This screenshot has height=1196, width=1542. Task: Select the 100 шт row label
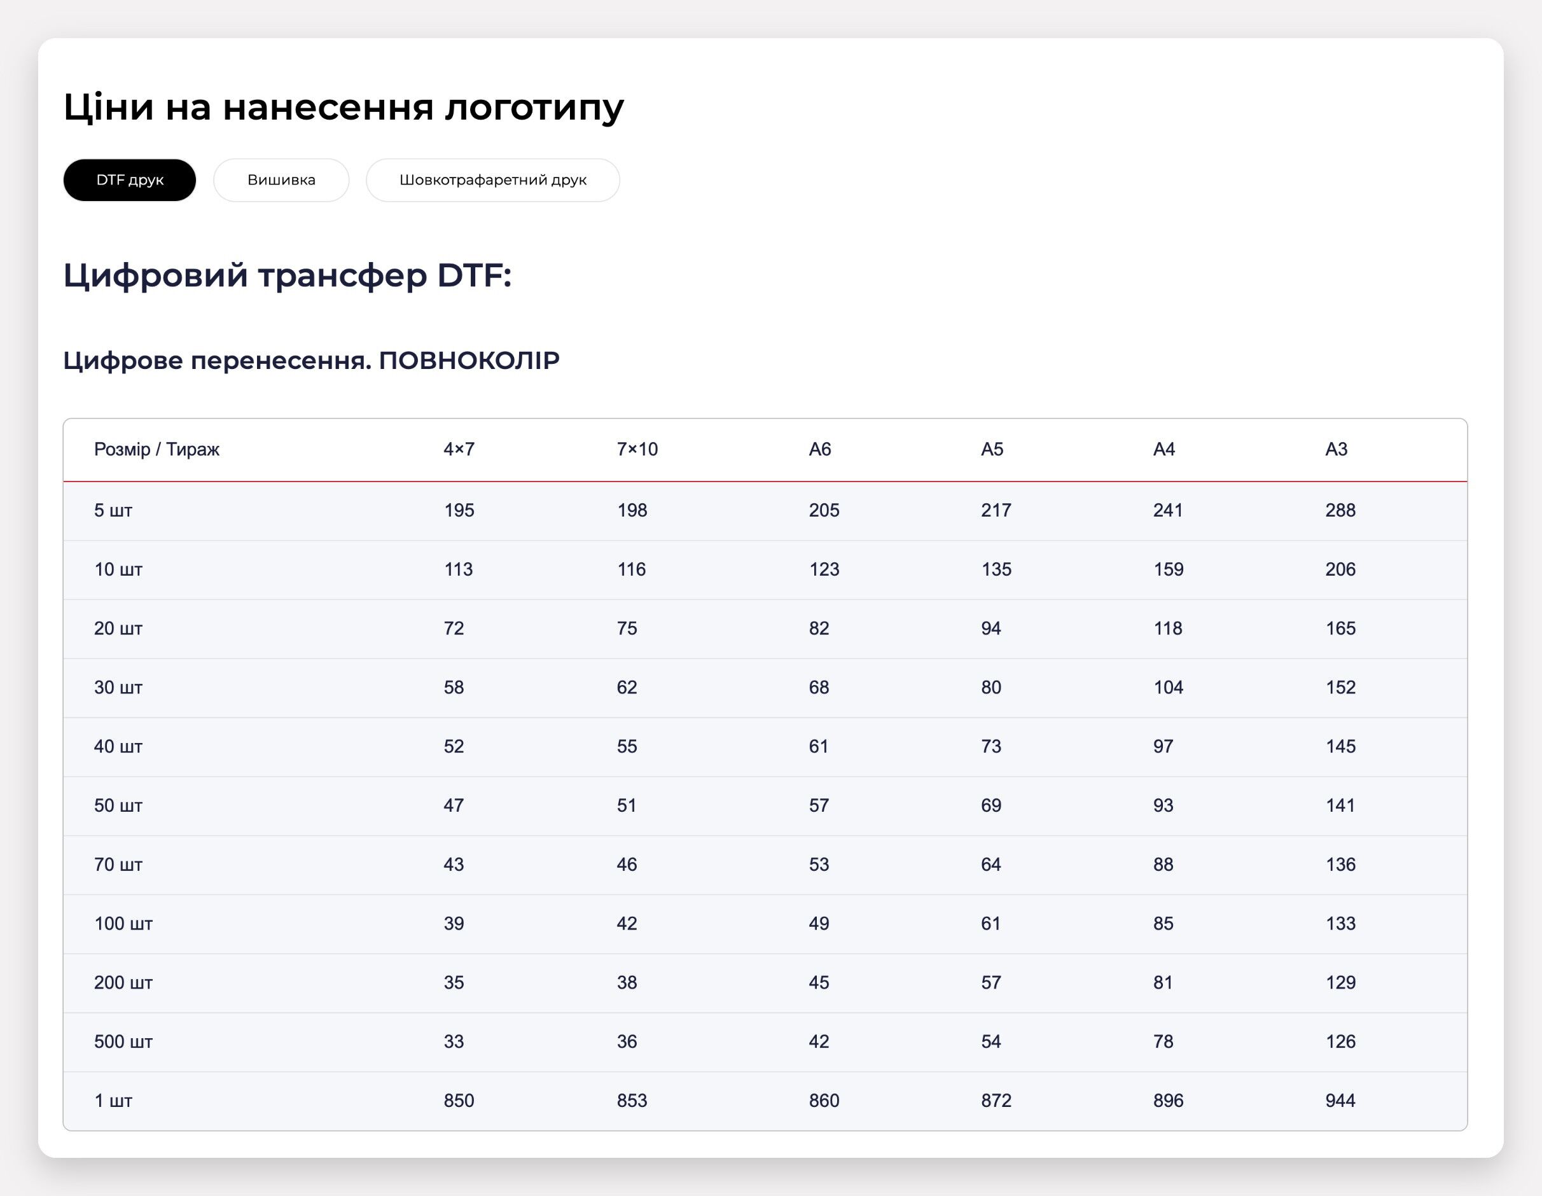pyautogui.click(x=123, y=924)
